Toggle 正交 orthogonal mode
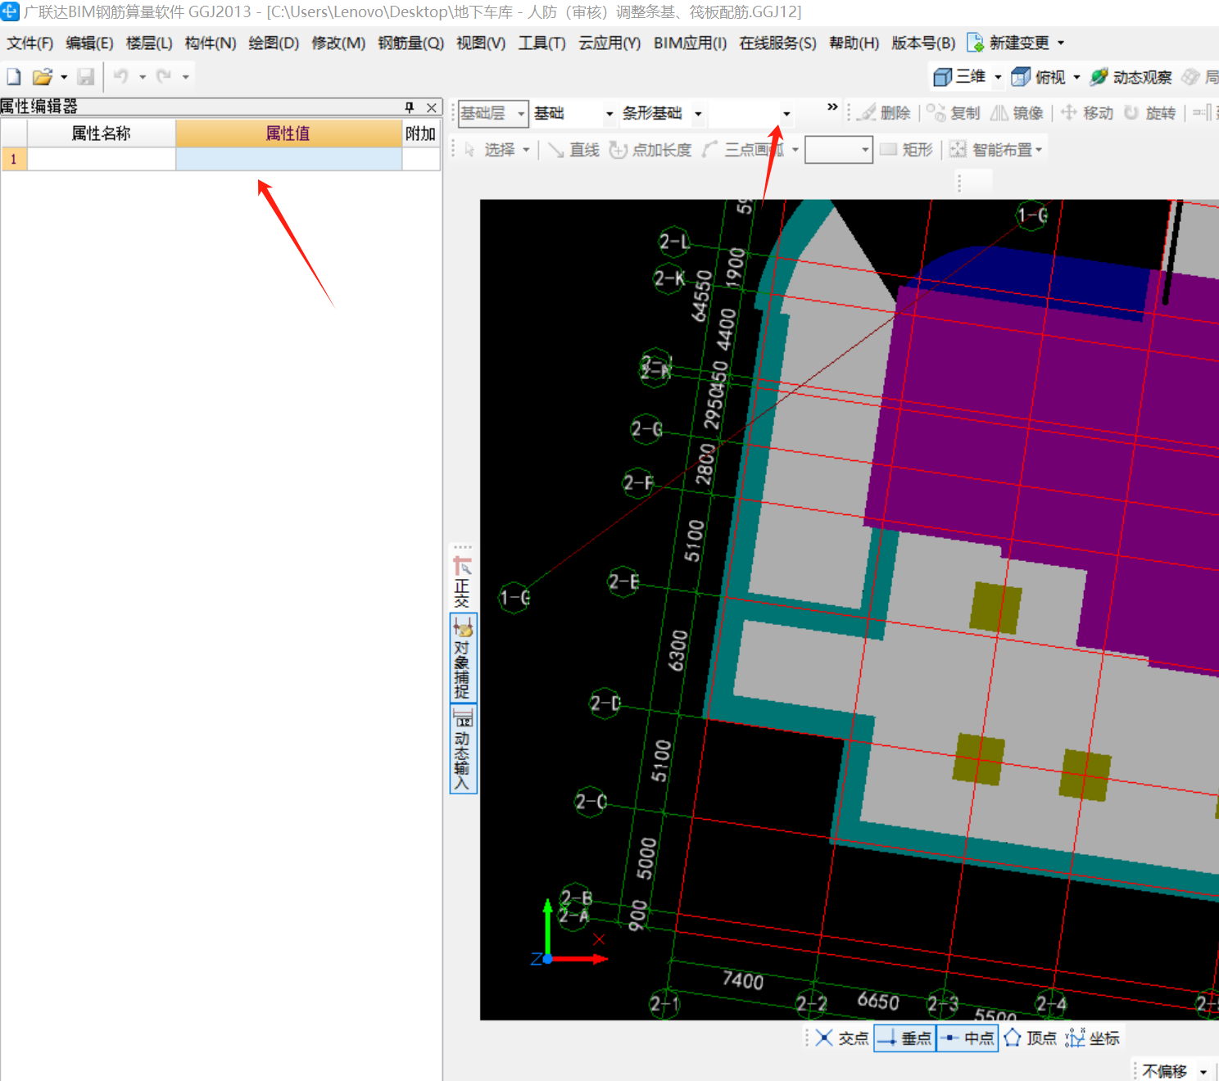1219x1081 pixels. point(463,582)
